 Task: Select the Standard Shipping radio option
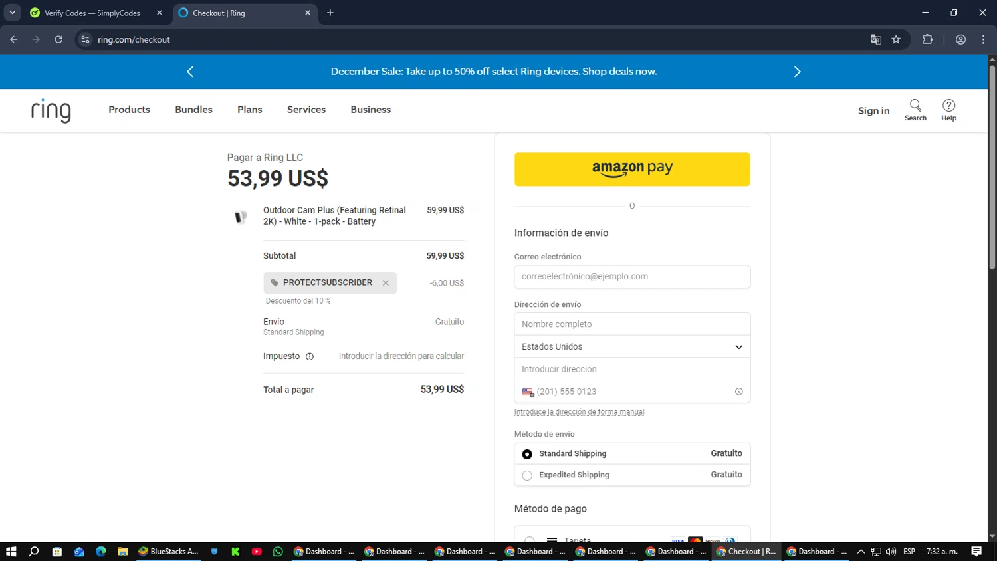[527, 454]
